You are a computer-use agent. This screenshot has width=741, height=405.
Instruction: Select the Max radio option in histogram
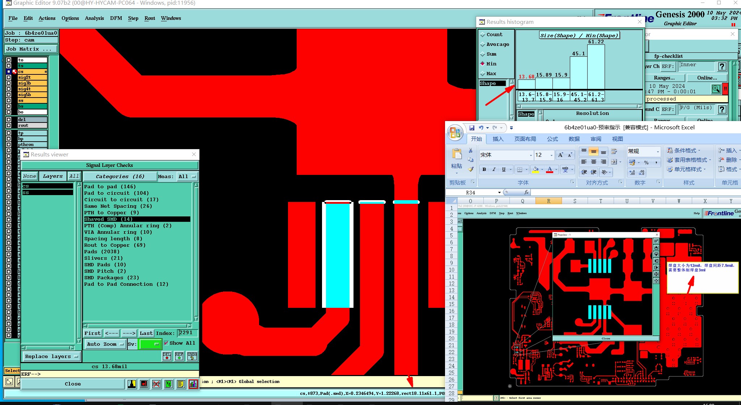pos(482,74)
